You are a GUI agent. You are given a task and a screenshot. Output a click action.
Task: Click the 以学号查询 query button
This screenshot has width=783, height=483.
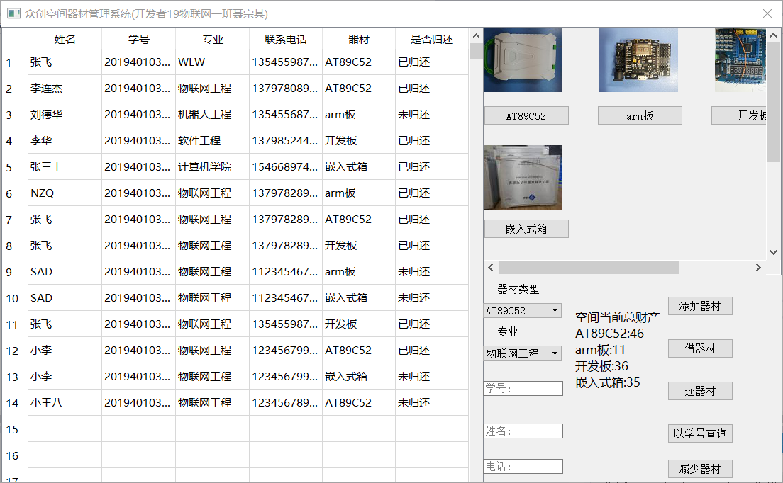700,433
